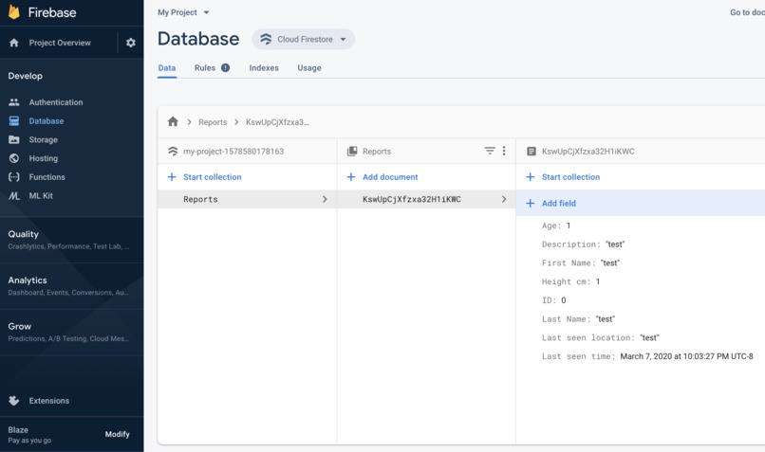Click the Go to docs link
The height and width of the screenshot is (452, 765).
tap(747, 12)
